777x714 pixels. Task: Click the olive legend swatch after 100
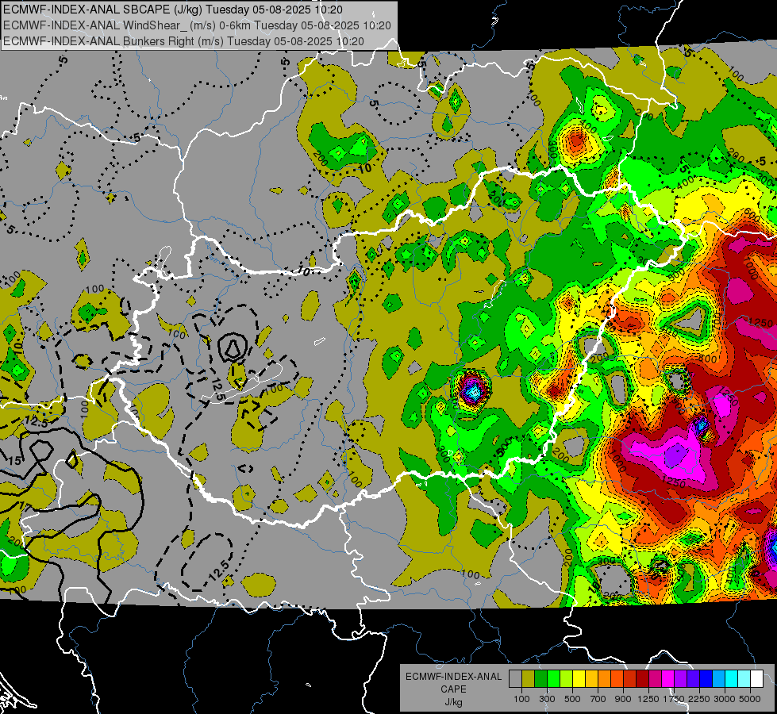[x=529, y=679]
